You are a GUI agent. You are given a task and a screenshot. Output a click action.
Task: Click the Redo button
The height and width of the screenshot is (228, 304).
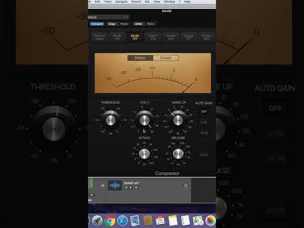[x=151, y=24]
